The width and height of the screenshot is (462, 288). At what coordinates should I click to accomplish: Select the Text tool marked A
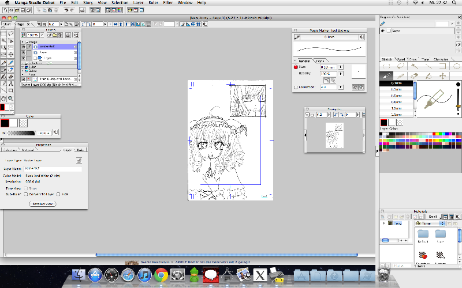(x=10, y=84)
